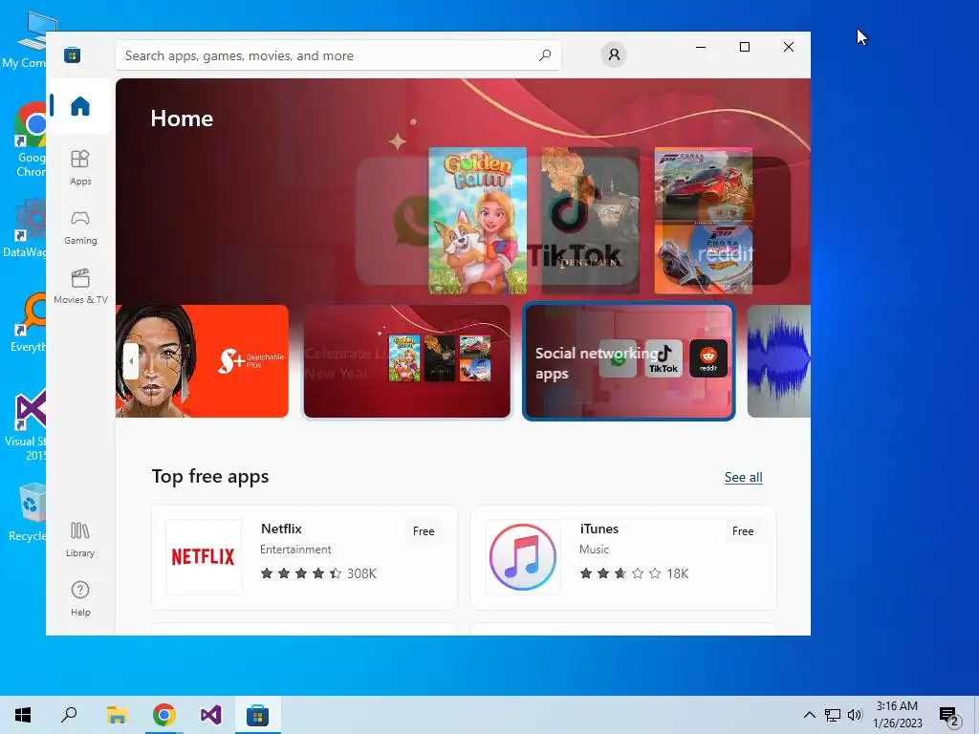Click the Microsoft Store taskbar icon
The height and width of the screenshot is (734, 979).
click(257, 715)
